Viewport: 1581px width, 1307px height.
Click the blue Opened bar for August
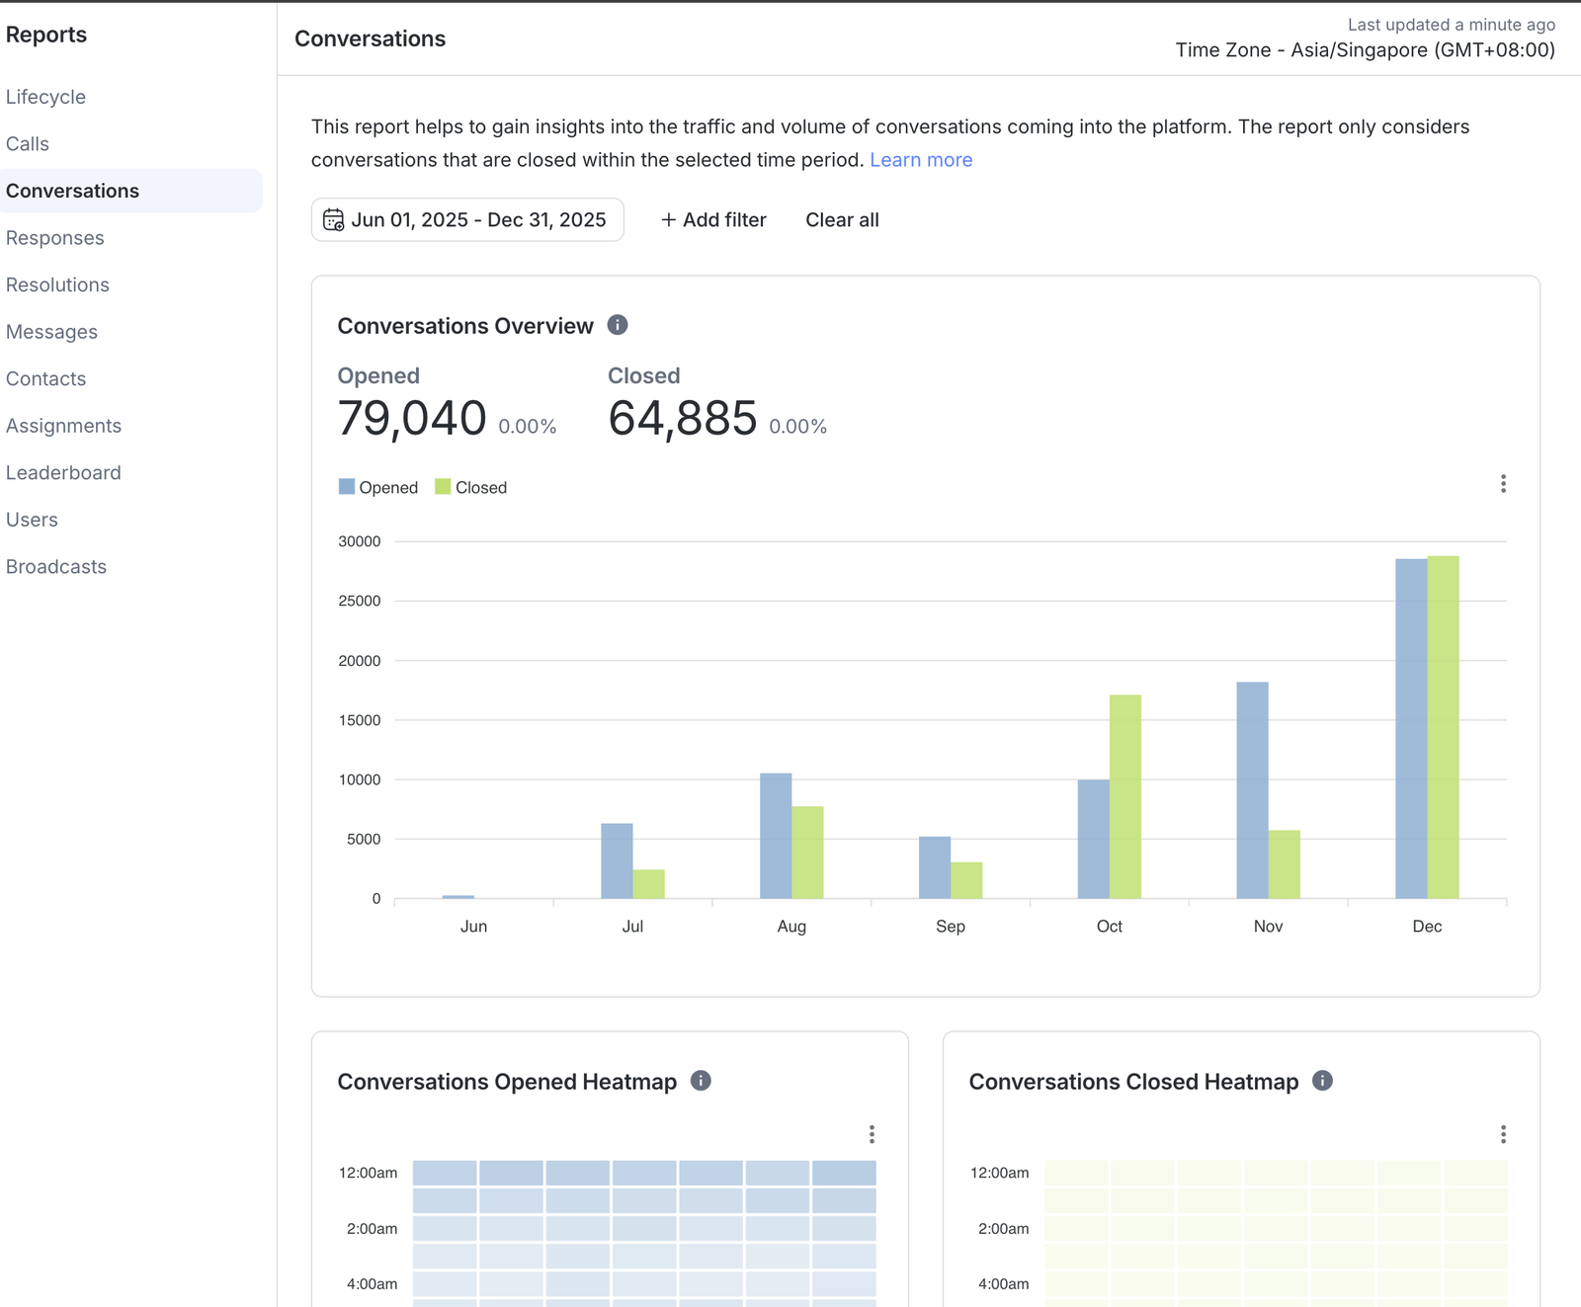(x=776, y=836)
